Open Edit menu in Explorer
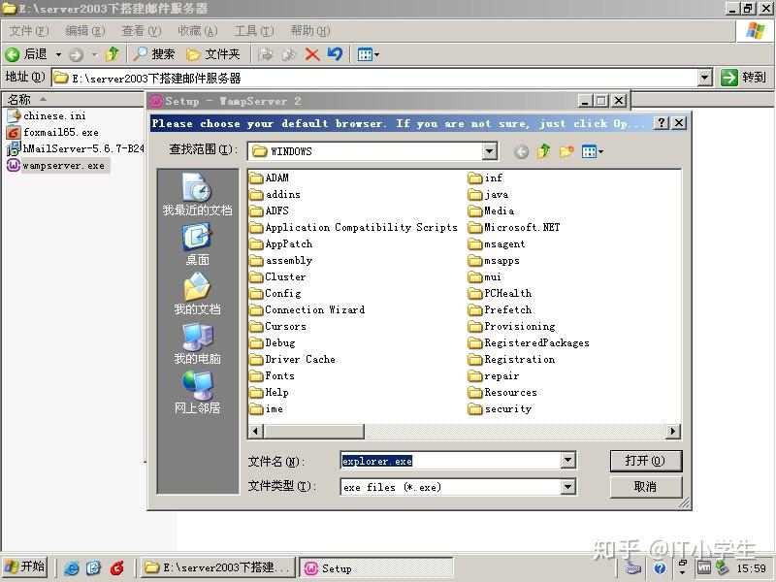This screenshot has height=582, width=776. point(85,31)
